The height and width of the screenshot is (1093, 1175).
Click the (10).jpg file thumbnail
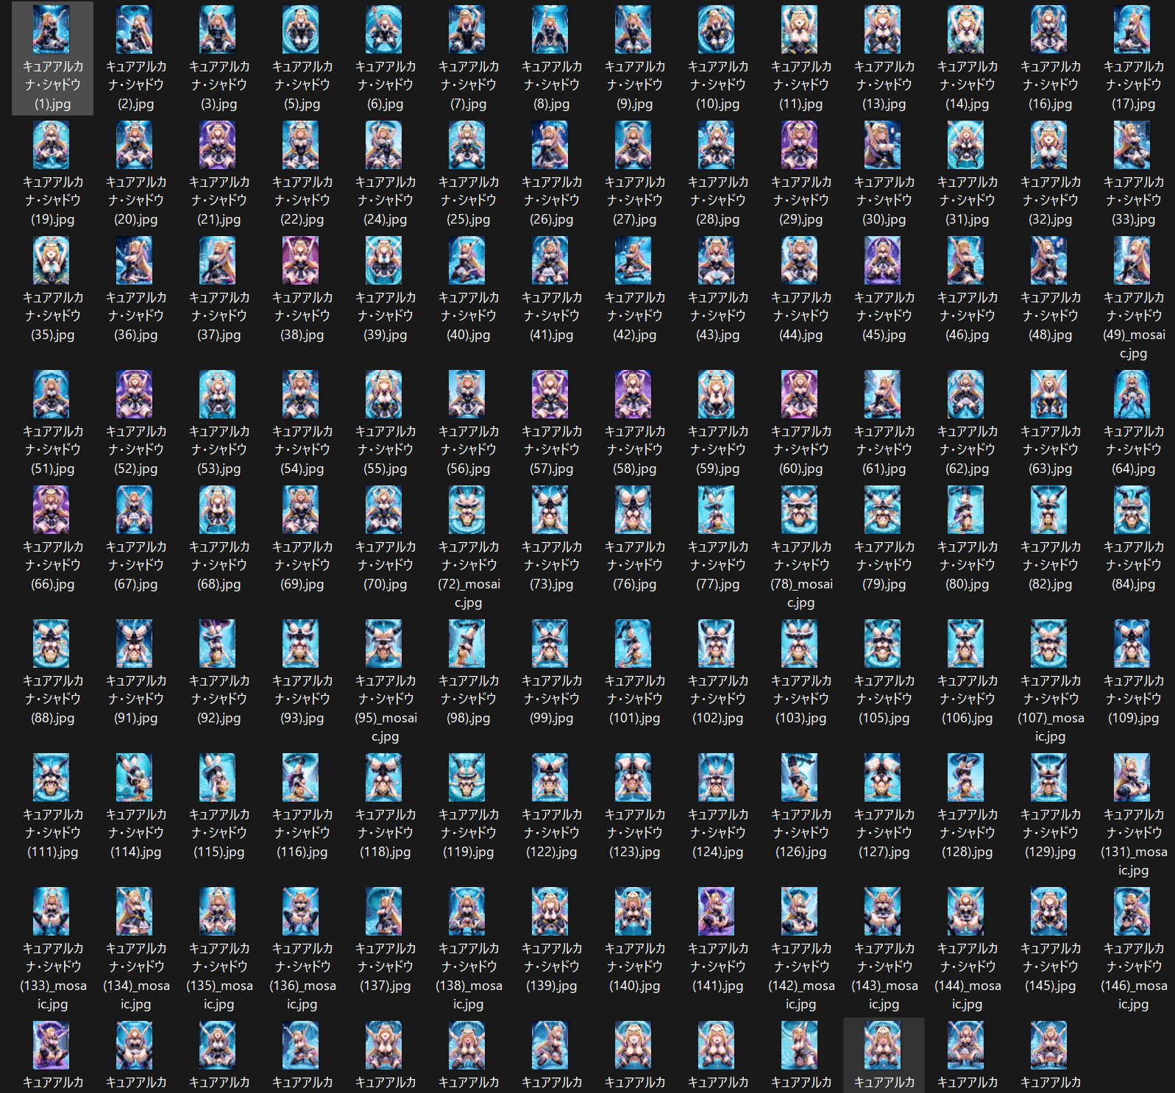717,29
